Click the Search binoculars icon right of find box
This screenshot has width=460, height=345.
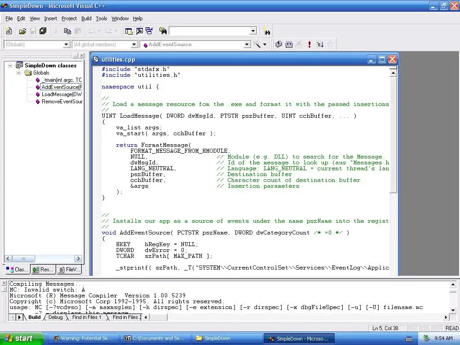267,31
